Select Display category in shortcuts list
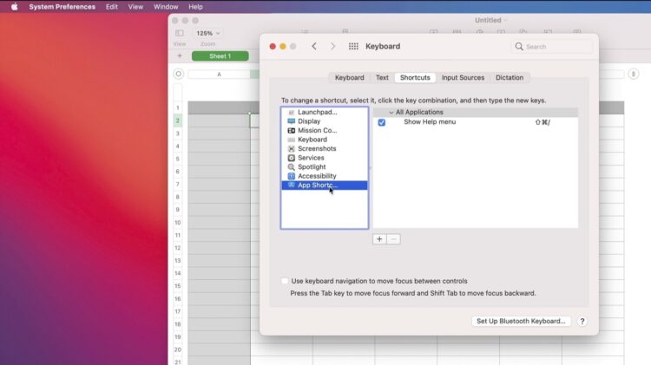The image size is (651, 365). click(x=325, y=121)
